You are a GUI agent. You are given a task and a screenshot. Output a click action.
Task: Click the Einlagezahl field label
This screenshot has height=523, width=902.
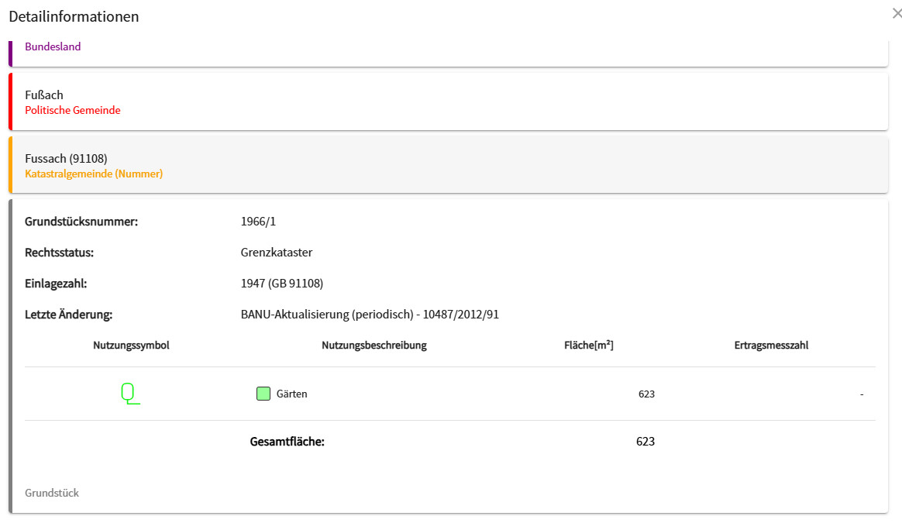click(x=56, y=284)
